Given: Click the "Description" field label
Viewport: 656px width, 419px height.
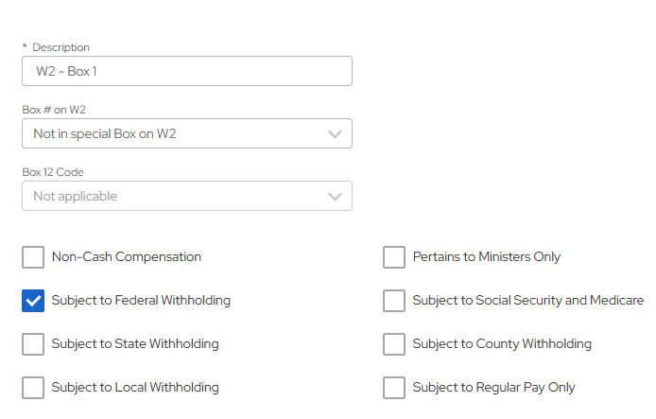Looking at the screenshot, I should coord(61,47).
